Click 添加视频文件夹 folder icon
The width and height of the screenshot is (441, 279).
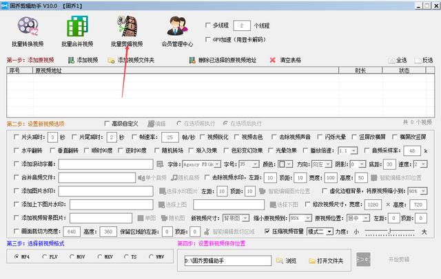(111, 60)
